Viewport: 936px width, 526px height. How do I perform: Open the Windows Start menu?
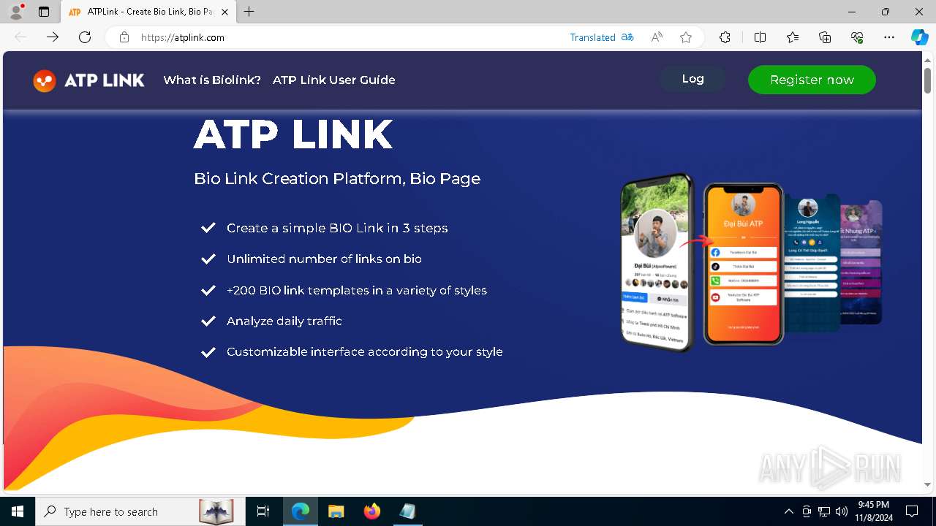(x=18, y=511)
